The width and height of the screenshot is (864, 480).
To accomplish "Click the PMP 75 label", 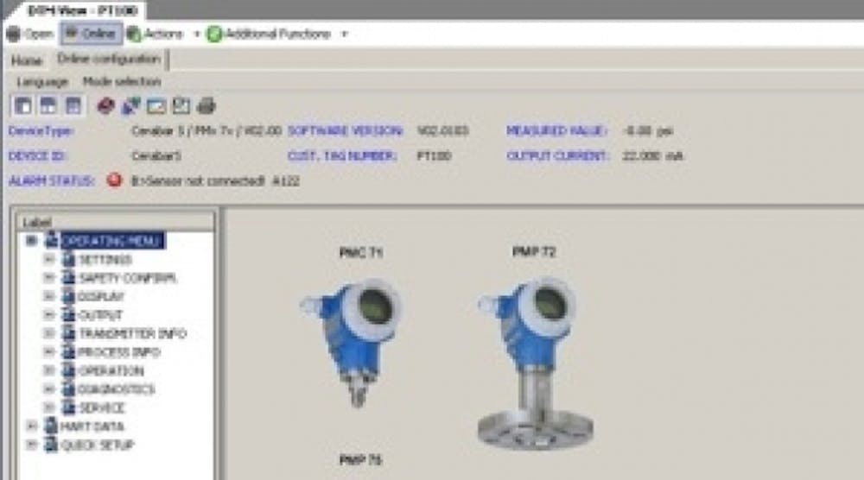I will (x=361, y=460).
